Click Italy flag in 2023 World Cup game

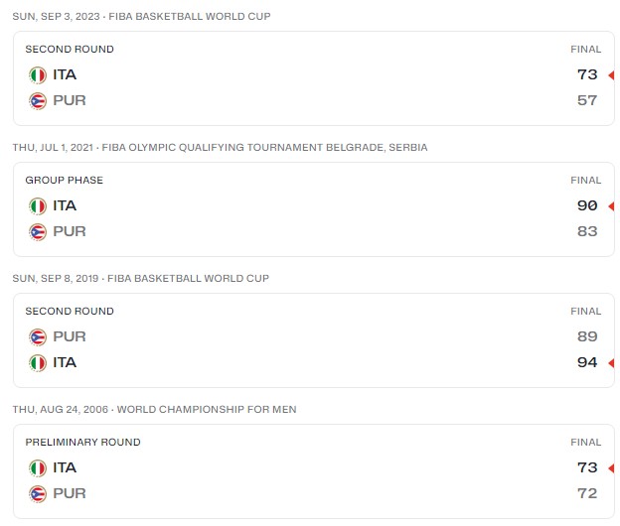pyautogui.click(x=38, y=74)
